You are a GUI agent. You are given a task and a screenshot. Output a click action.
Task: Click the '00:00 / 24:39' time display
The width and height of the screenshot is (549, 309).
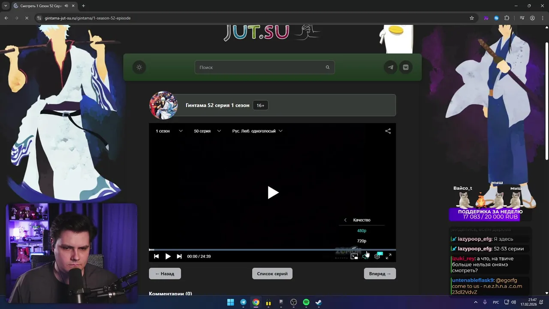tap(199, 256)
